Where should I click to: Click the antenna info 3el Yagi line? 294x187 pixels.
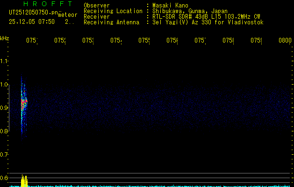point(208,22)
